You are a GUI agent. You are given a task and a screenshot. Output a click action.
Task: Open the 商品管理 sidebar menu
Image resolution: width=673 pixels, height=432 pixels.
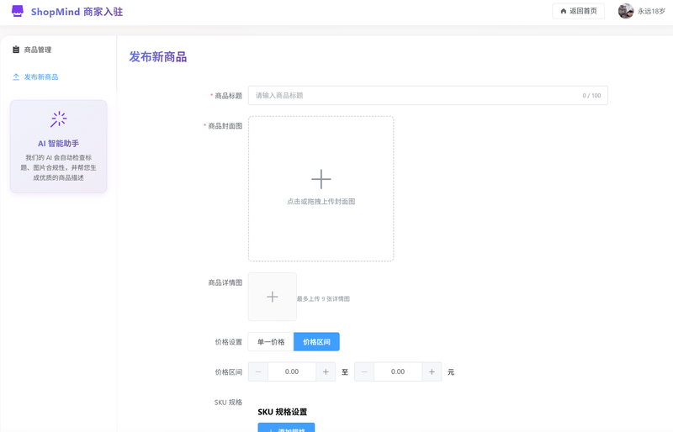click(38, 50)
